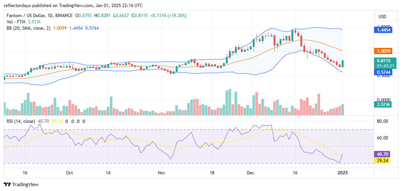Click the C0.8115 close value in header
This screenshot has width=402, height=191.
pos(140,16)
